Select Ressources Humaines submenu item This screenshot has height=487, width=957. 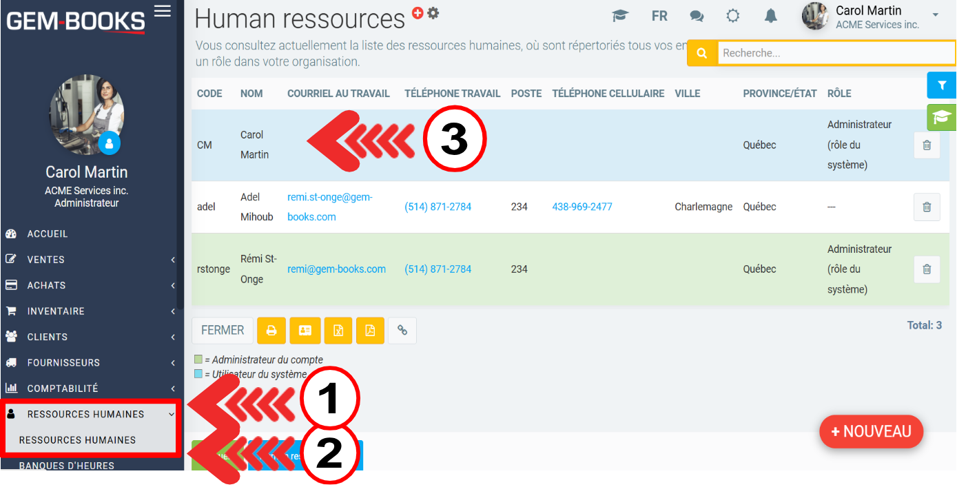coord(77,440)
